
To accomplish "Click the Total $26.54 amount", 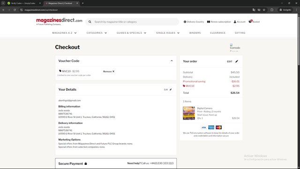I will click(235, 93).
